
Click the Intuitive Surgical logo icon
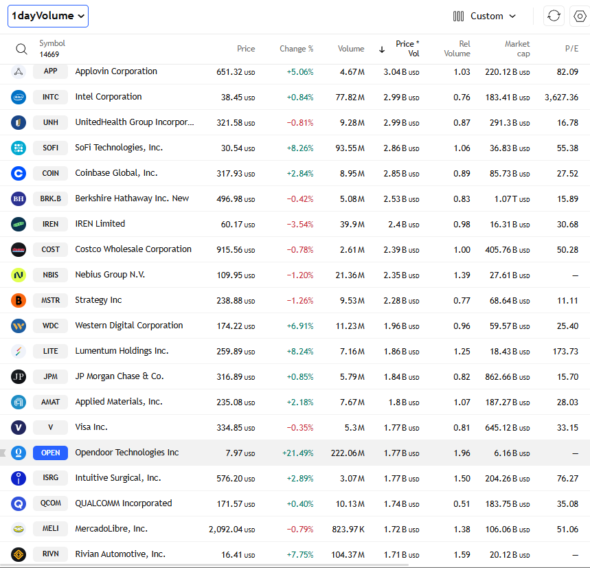coord(19,478)
